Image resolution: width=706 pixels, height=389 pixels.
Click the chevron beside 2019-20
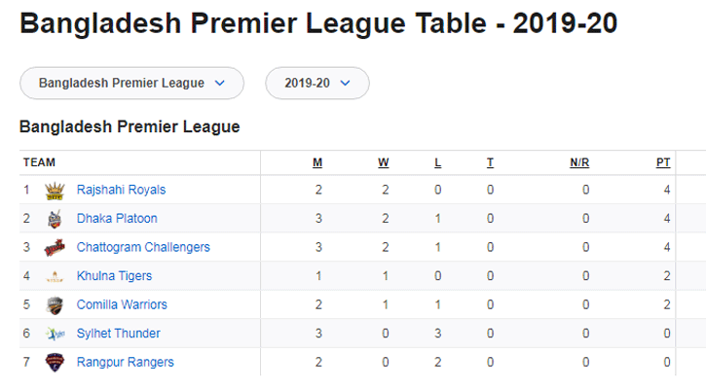tap(345, 84)
